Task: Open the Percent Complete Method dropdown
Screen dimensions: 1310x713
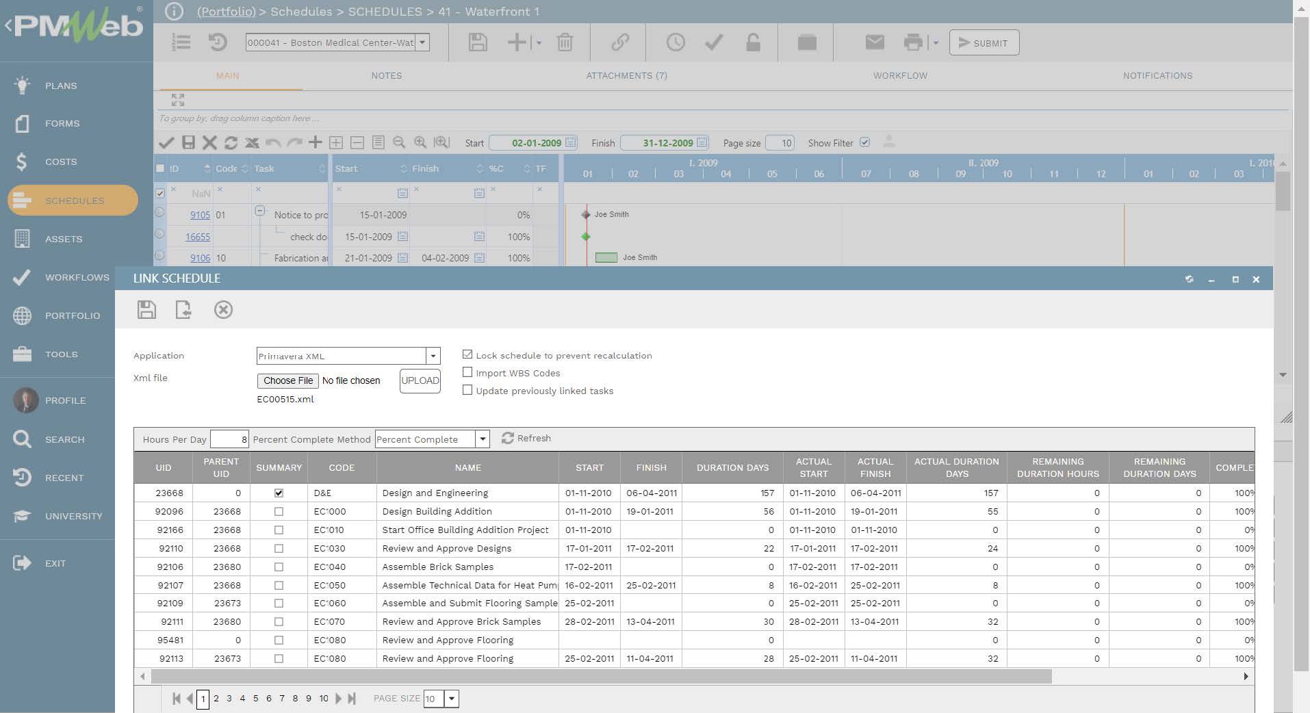Action: [483, 439]
